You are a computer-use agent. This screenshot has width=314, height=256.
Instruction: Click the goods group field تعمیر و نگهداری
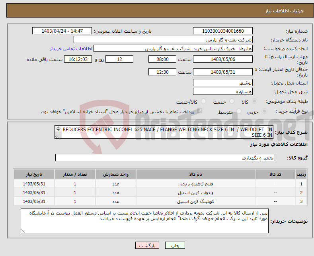point(165,158)
